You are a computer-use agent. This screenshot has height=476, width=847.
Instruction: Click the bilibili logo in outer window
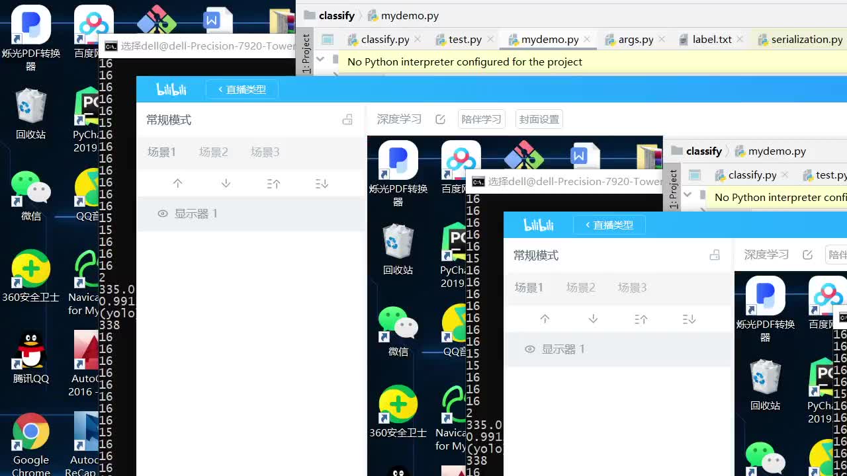[171, 89]
